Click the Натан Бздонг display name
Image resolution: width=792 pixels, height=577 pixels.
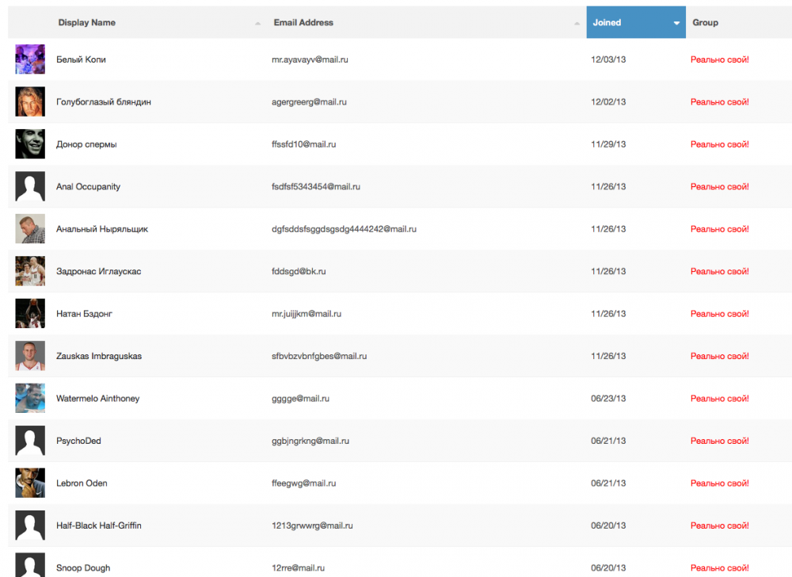tap(84, 314)
